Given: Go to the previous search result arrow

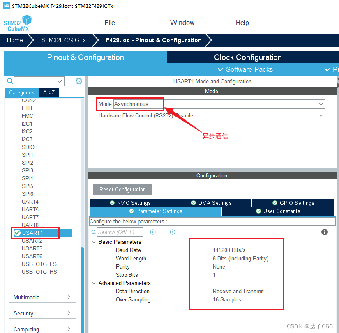Looking at the screenshot, I should (x=153, y=232).
